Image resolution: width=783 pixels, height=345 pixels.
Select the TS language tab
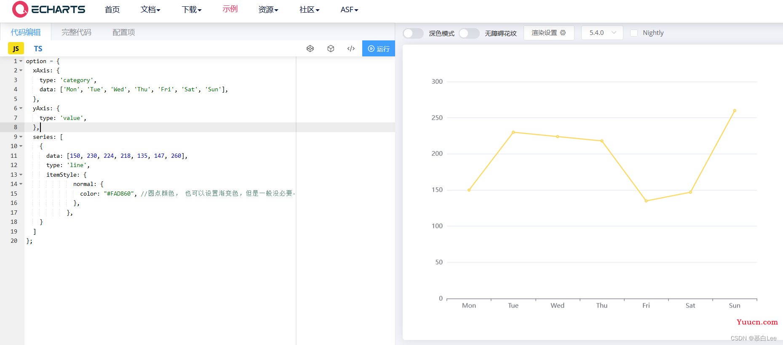pyautogui.click(x=38, y=48)
